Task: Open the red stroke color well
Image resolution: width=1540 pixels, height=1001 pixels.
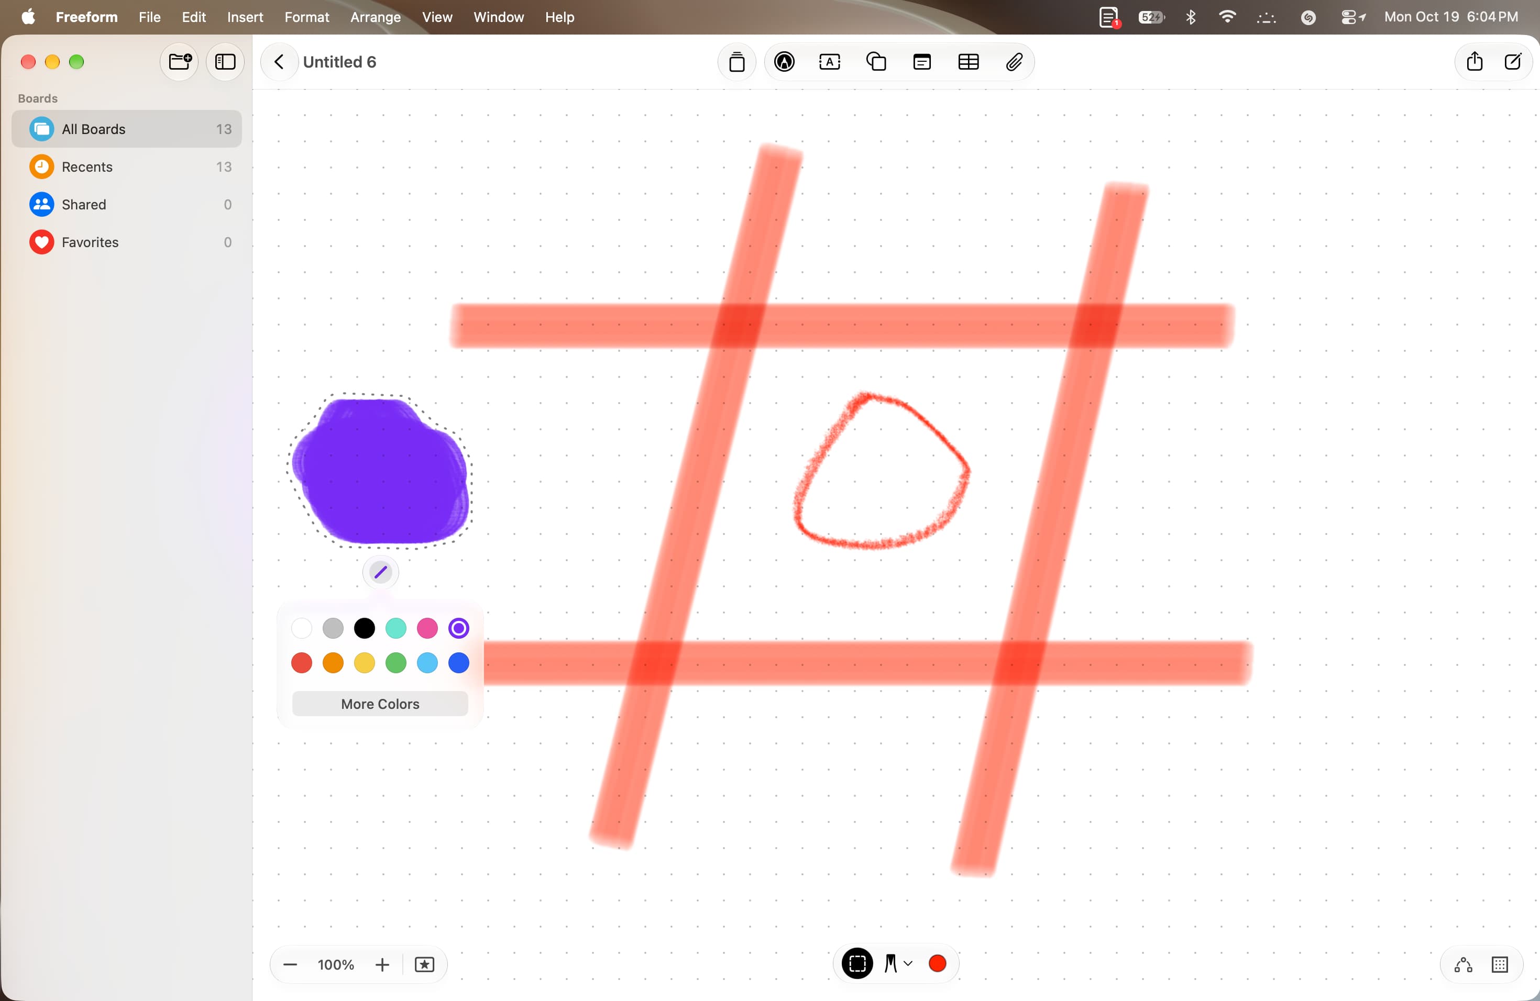Action: [937, 963]
